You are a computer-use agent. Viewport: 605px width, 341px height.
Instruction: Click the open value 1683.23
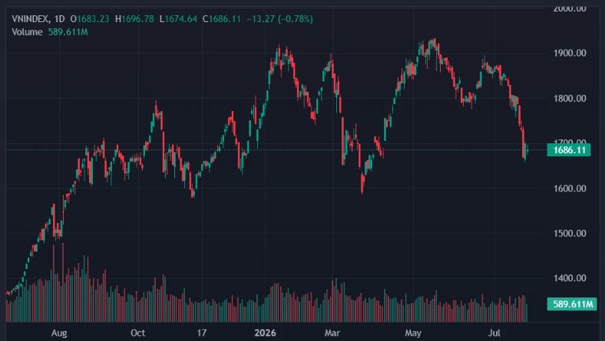click(93, 19)
